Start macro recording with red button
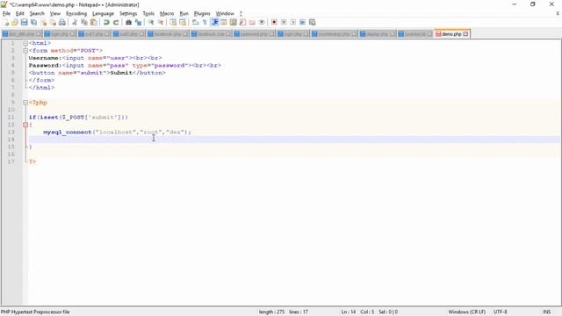The height and width of the screenshot is (316, 562). tap(274, 22)
